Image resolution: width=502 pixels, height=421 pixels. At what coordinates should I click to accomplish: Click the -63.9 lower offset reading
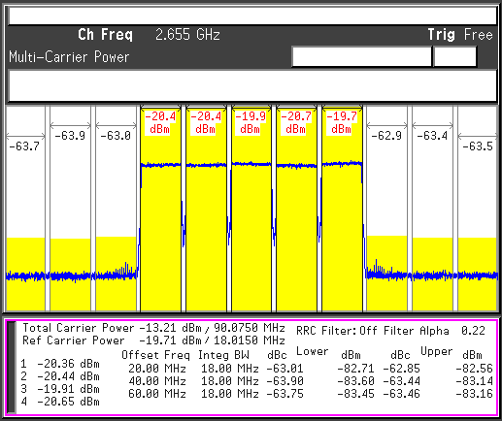(70, 136)
